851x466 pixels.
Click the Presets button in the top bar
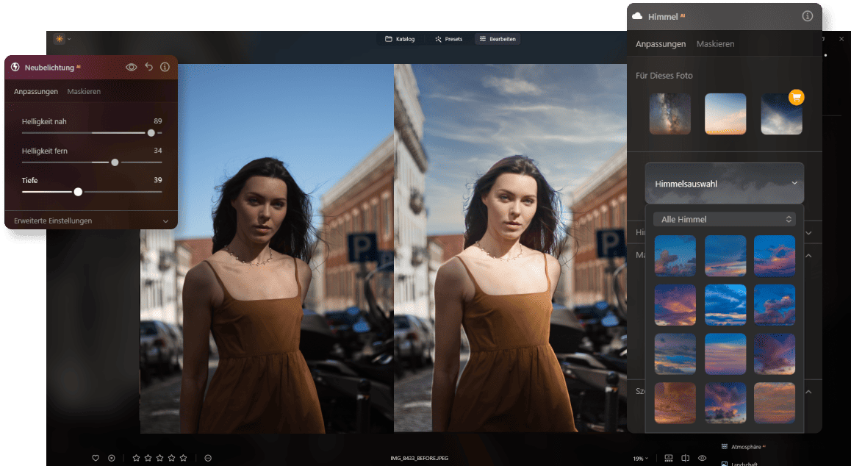[448, 39]
